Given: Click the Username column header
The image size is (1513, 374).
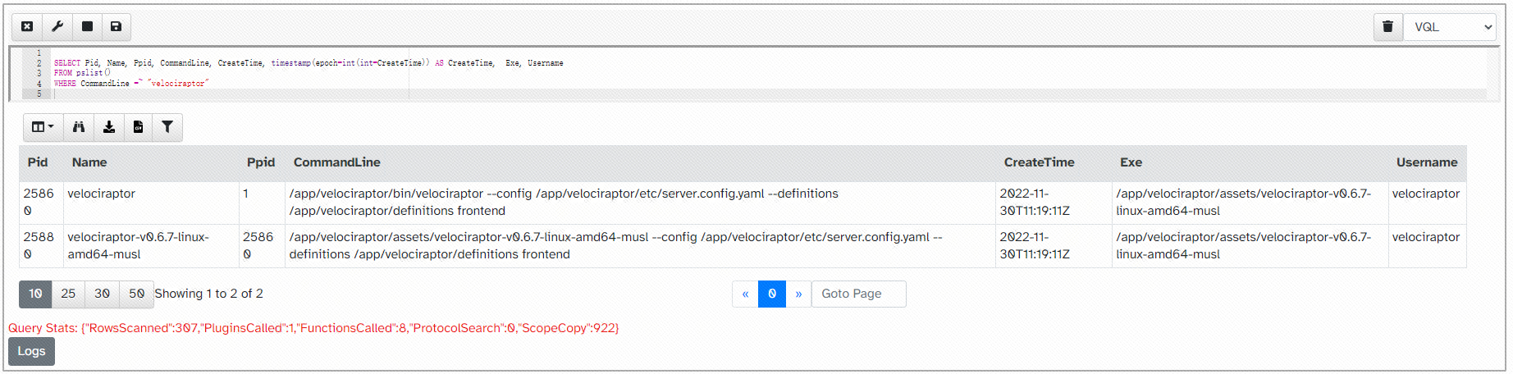Looking at the screenshot, I should pos(1427,162).
